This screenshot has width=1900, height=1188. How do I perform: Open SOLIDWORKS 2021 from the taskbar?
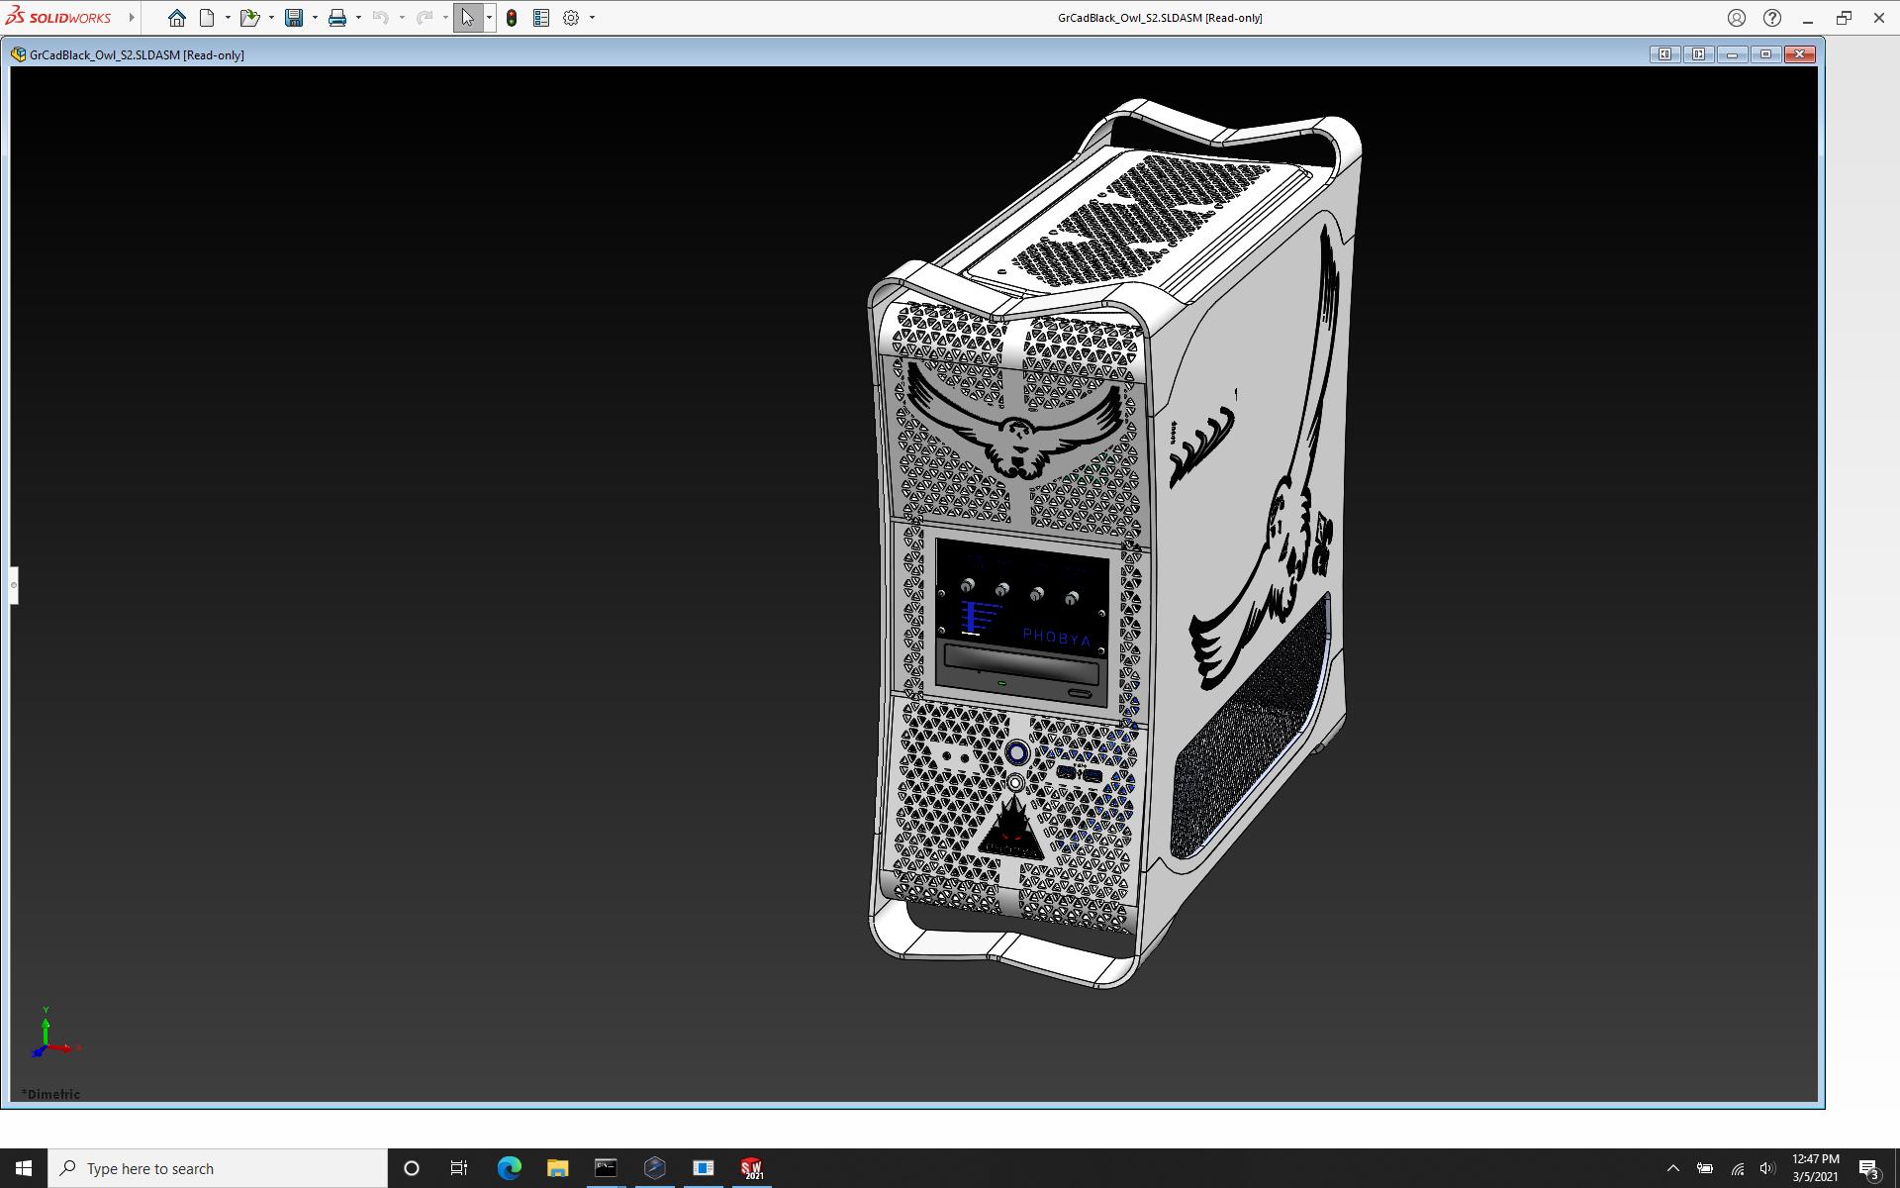coord(752,1168)
